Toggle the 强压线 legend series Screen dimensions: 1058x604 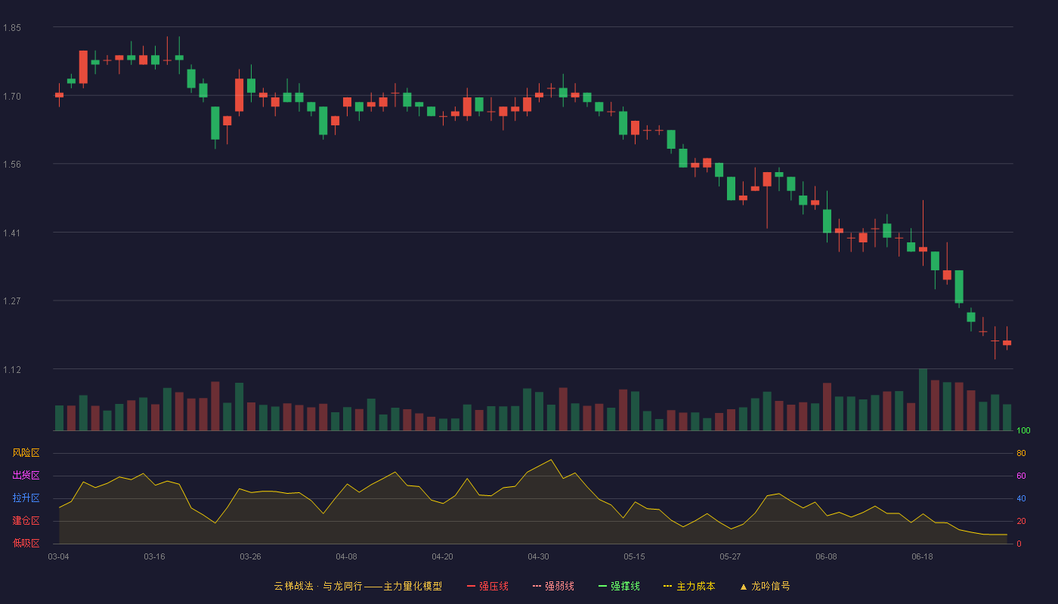(487, 586)
